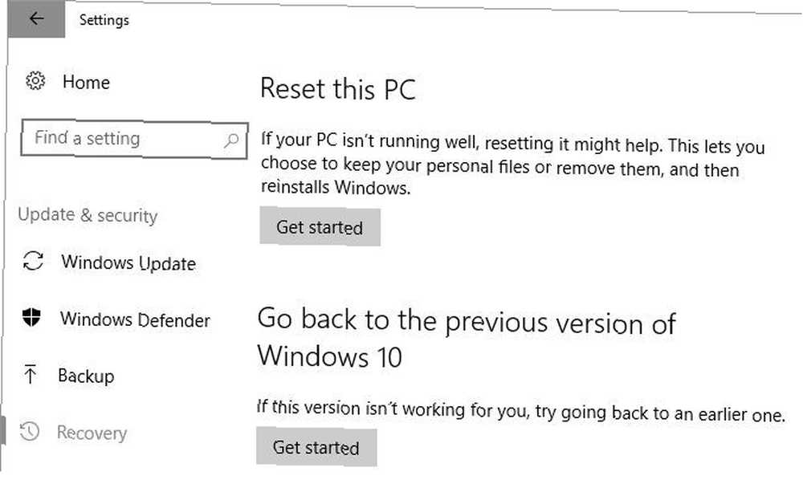Click the Backup upward arrow icon
The height and width of the screenshot is (488, 803).
(x=31, y=373)
